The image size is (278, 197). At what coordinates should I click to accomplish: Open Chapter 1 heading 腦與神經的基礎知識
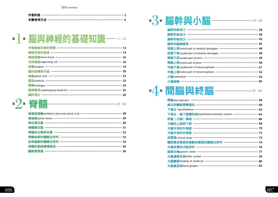tap(67, 39)
